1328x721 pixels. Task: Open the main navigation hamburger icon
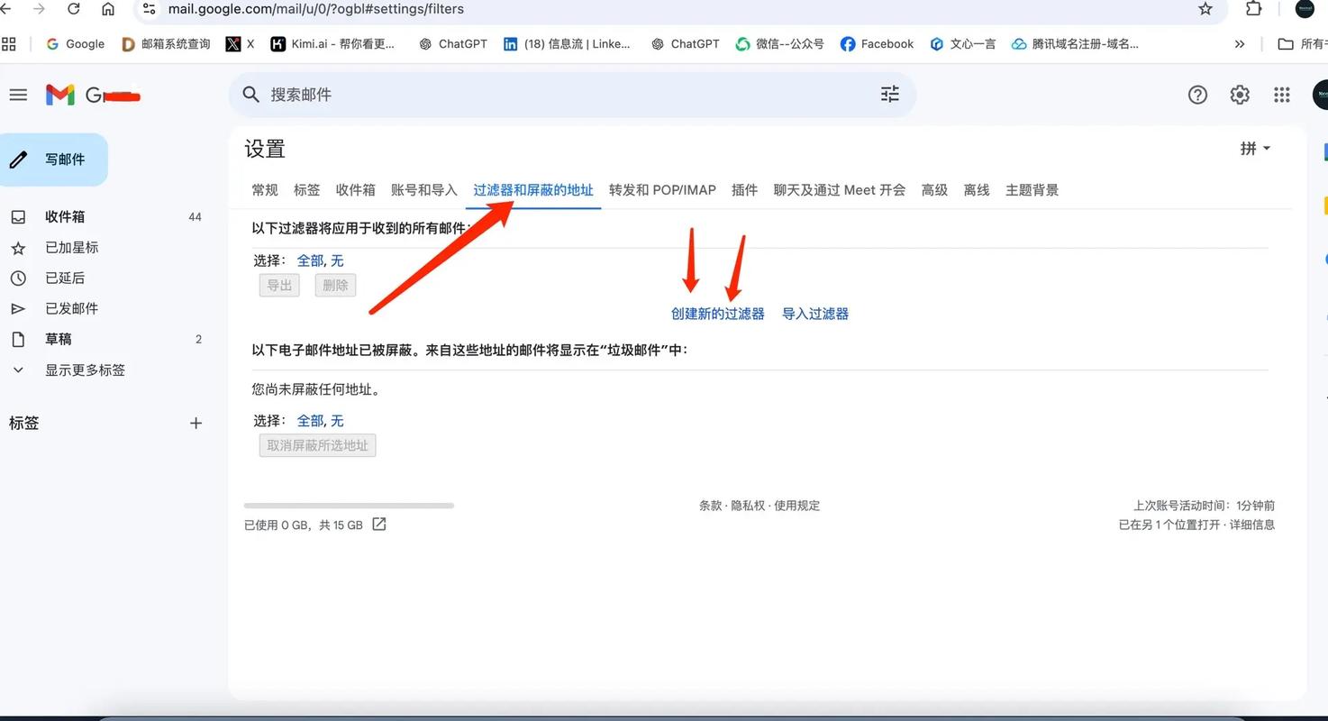click(x=18, y=94)
